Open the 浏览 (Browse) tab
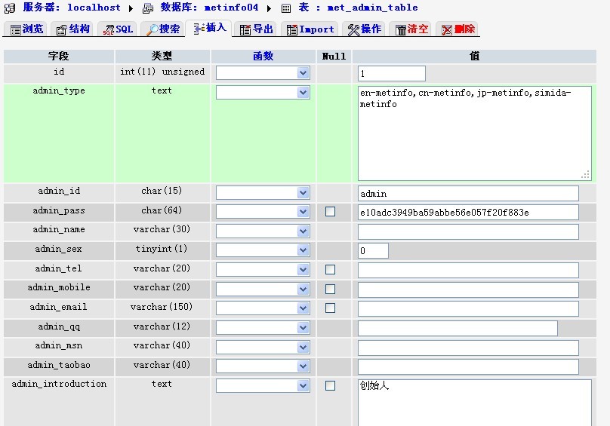Image resolution: width=610 pixels, height=426 pixels. click(x=26, y=29)
